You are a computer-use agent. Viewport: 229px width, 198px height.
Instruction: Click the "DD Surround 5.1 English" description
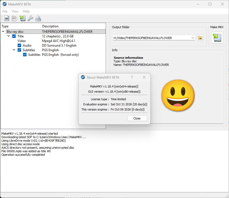click(59, 46)
